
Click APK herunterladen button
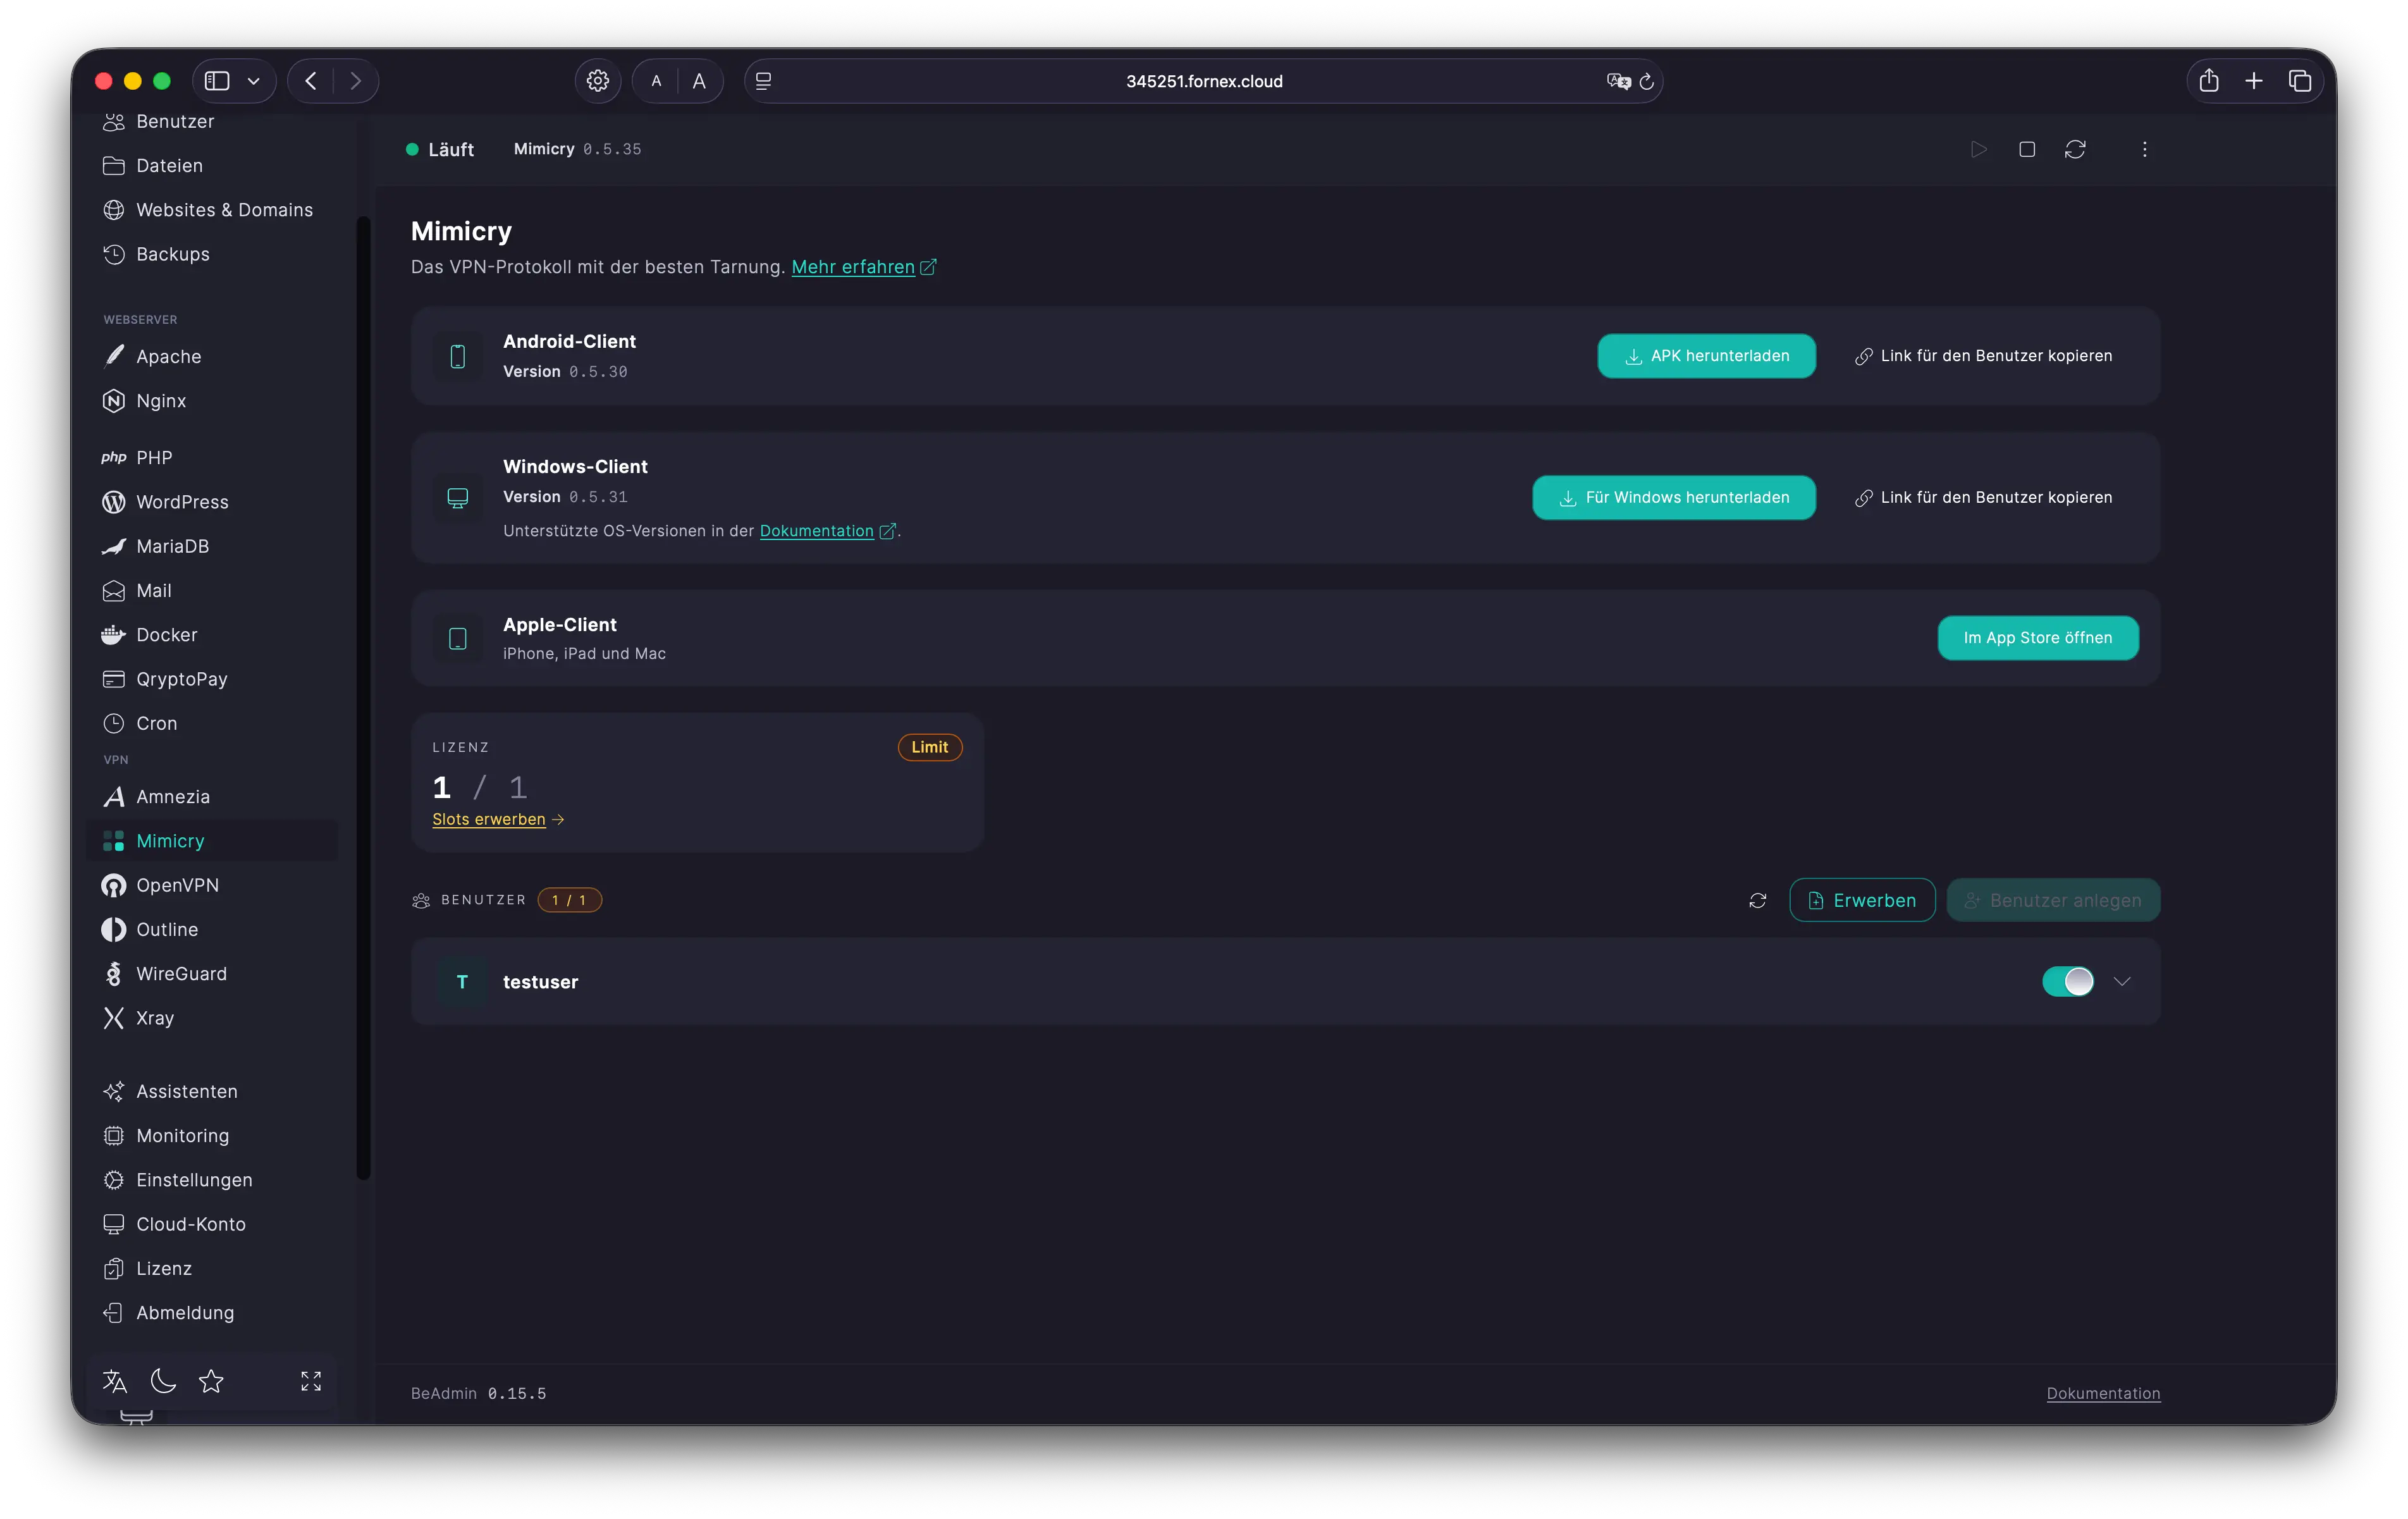point(1706,356)
